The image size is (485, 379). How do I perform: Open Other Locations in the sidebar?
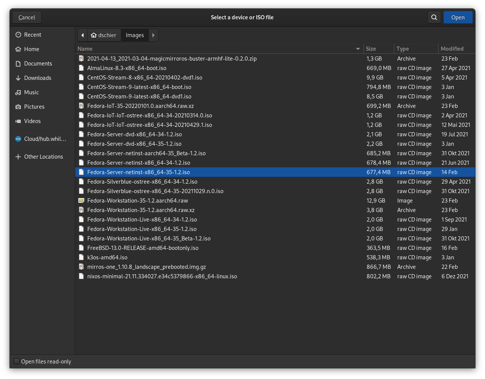(x=42, y=157)
